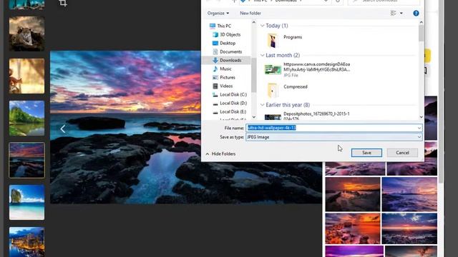The height and width of the screenshot is (257, 458).
Task: Open the tiger thumbnail in the sidebar
Action: 27,34
